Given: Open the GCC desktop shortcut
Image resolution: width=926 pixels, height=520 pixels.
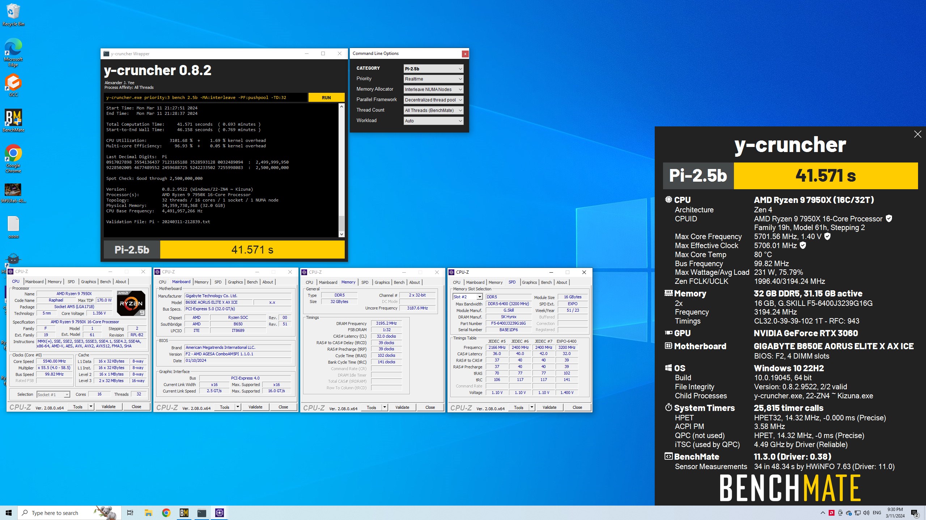Looking at the screenshot, I should coord(13,85).
